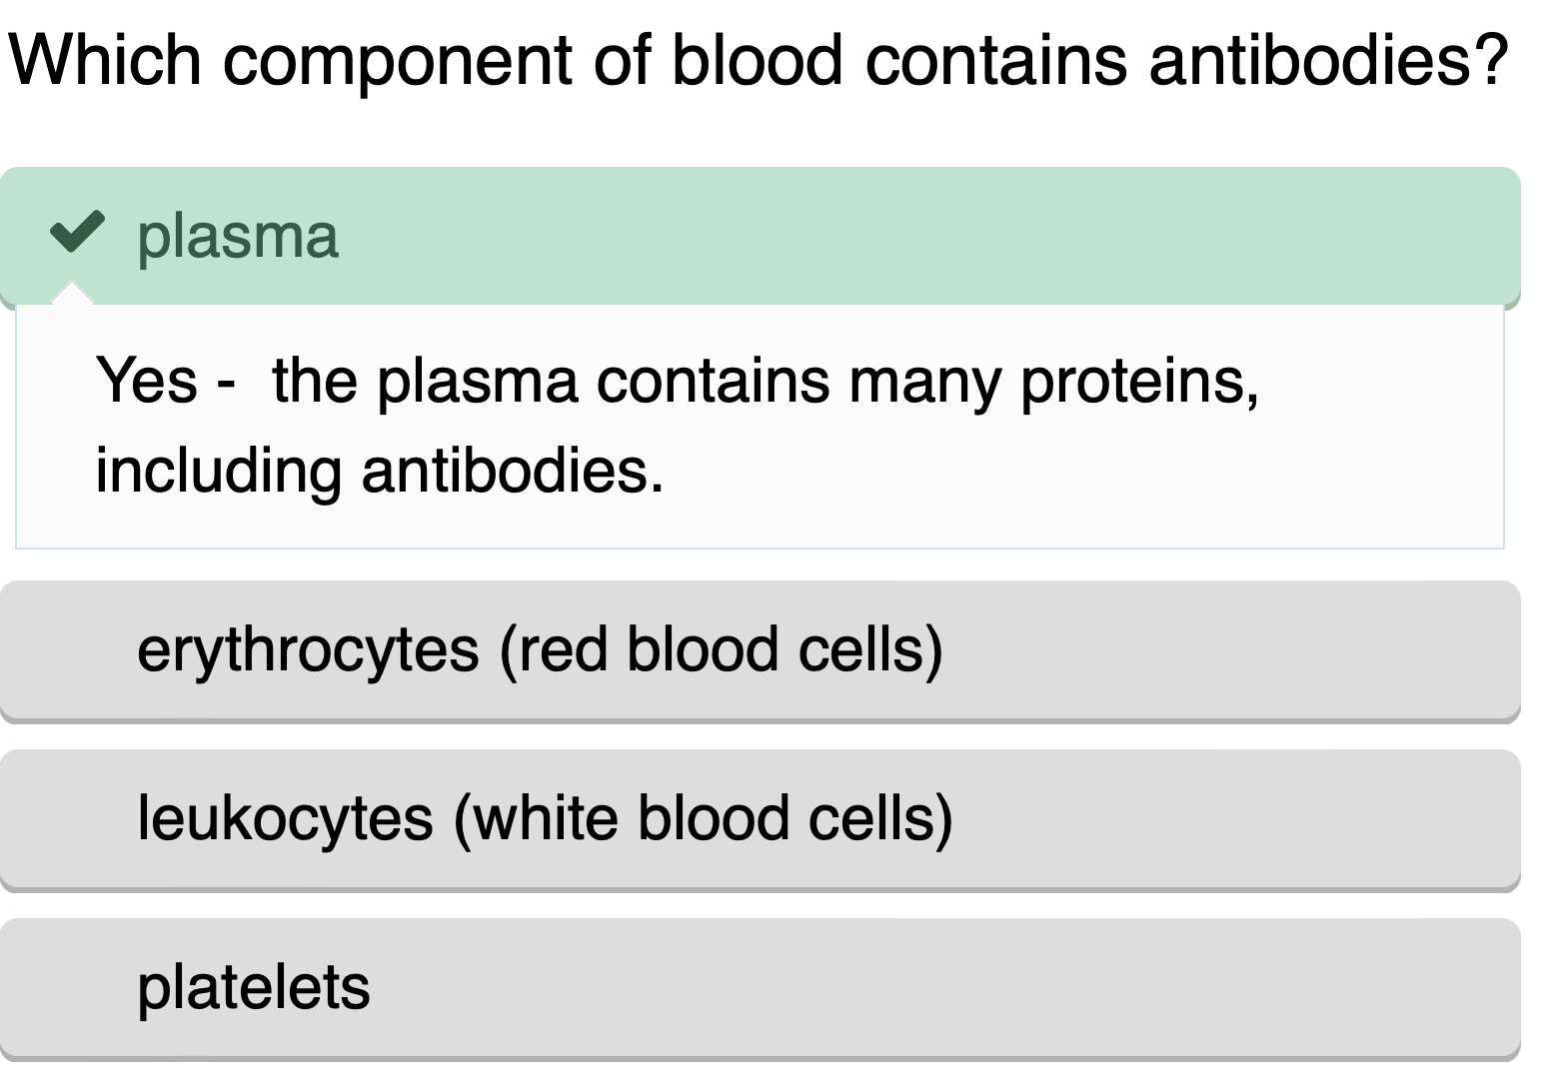Click the word 'antibodies?' in the question
Viewport: 1549px width, 1089px height.
(x=1328, y=60)
